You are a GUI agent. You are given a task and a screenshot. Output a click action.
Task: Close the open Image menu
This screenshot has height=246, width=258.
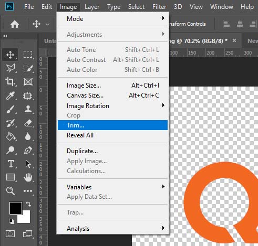click(68, 7)
